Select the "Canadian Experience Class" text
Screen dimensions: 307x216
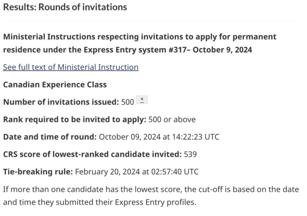pos(55,84)
